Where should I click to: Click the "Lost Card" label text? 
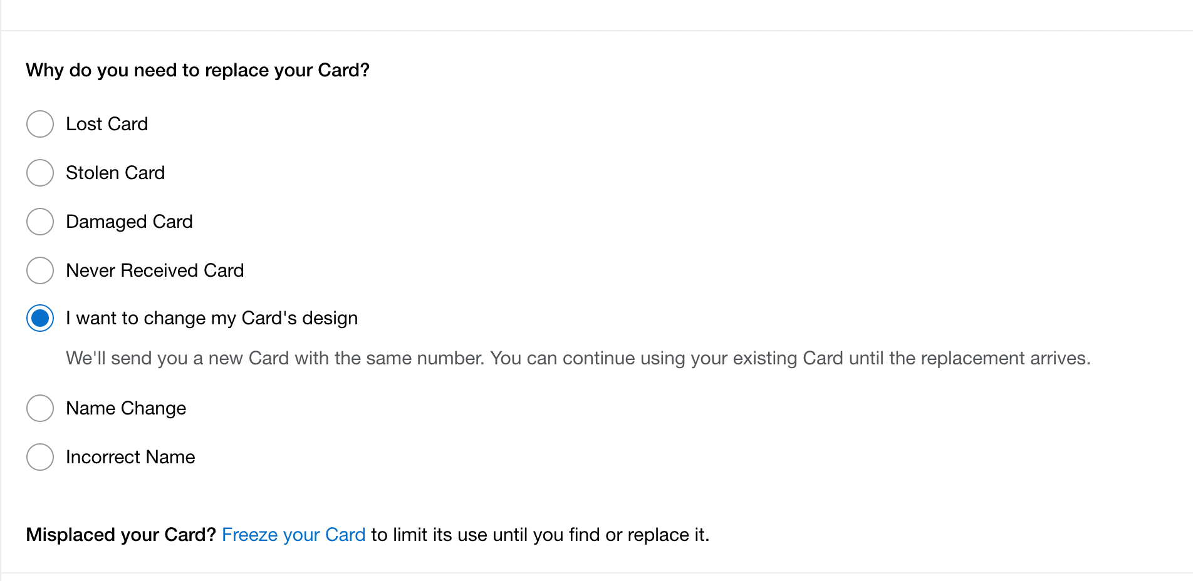click(x=107, y=124)
